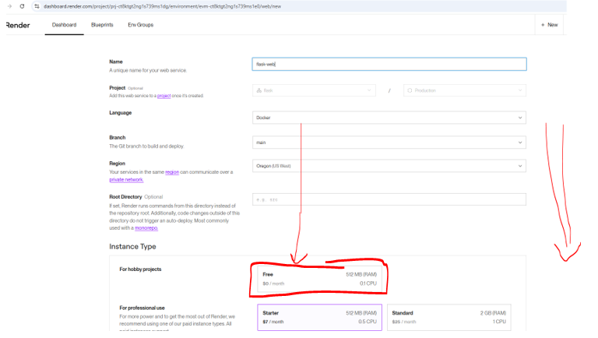
Task: Follow the private network link
Action: click(x=126, y=179)
